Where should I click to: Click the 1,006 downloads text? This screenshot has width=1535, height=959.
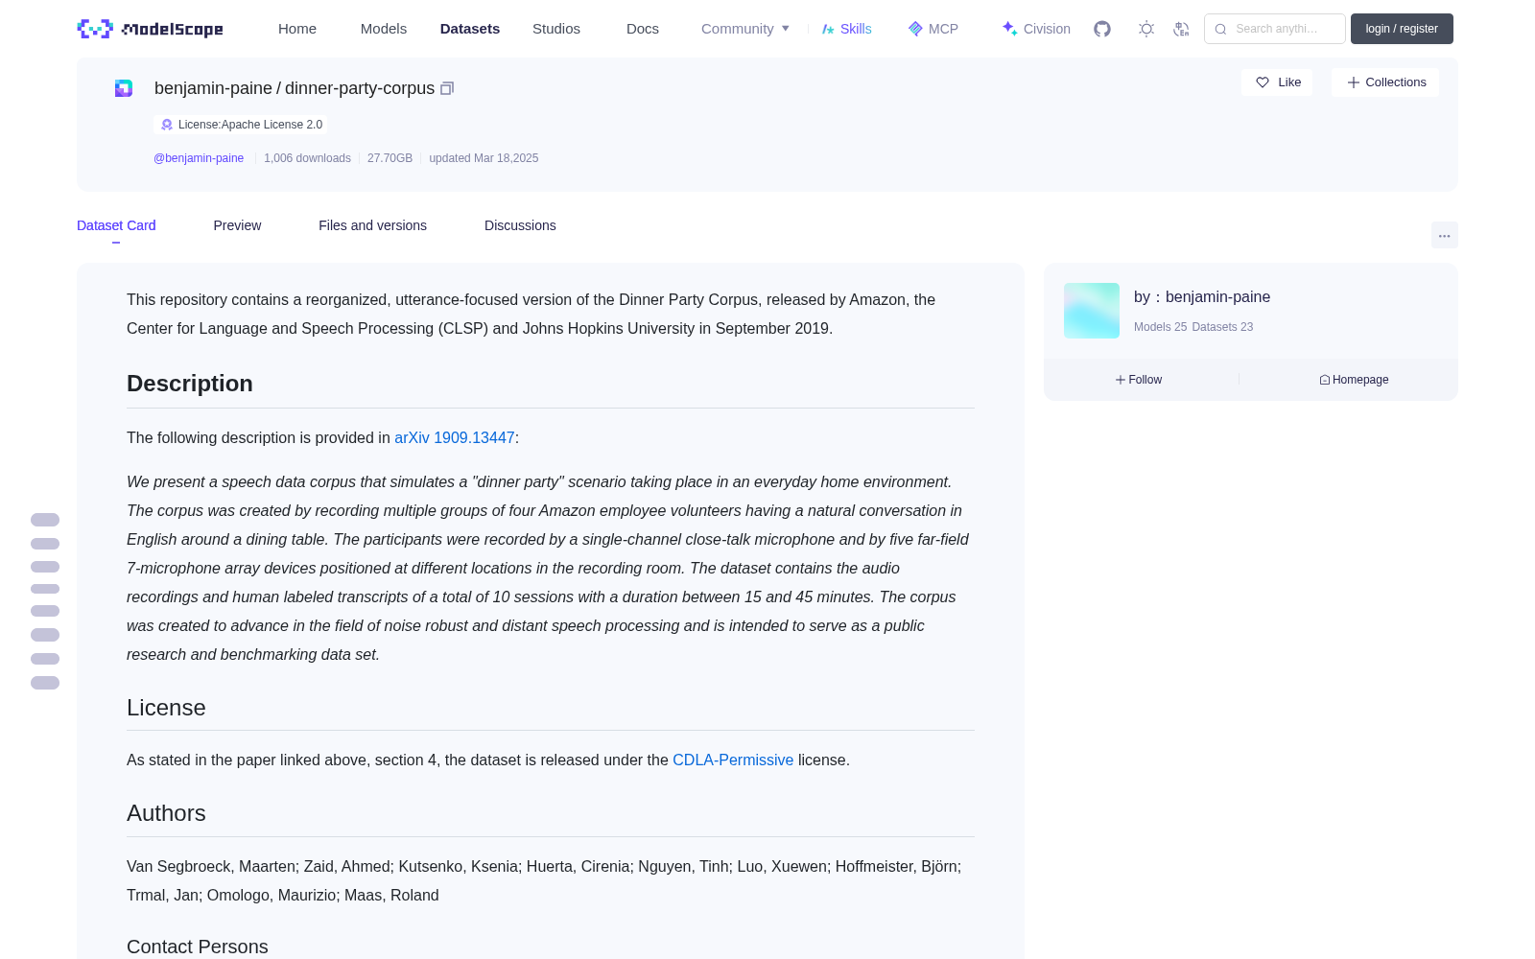click(x=307, y=158)
